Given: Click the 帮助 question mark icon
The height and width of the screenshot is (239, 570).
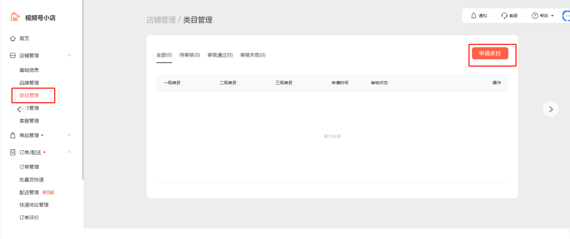Looking at the screenshot, I should coord(535,16).
